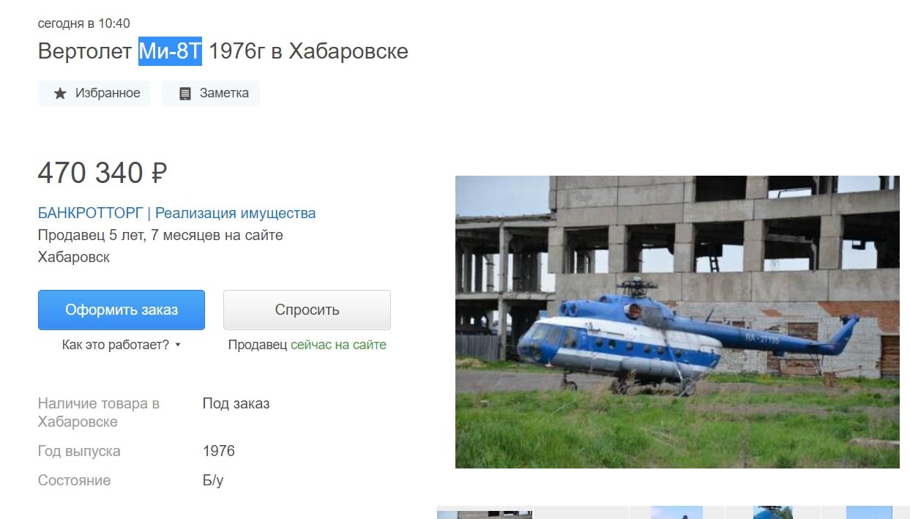Viewport: 910px width, 519px height.
Task: Click the star icon next to Избранное
Action: pyautogui.click(x=60, y=94)
